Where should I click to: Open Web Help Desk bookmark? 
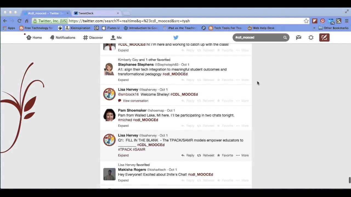[x=261, y=28]
